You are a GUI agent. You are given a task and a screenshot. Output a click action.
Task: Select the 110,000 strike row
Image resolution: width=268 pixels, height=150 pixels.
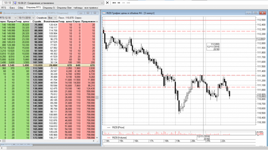coord(48,65)
